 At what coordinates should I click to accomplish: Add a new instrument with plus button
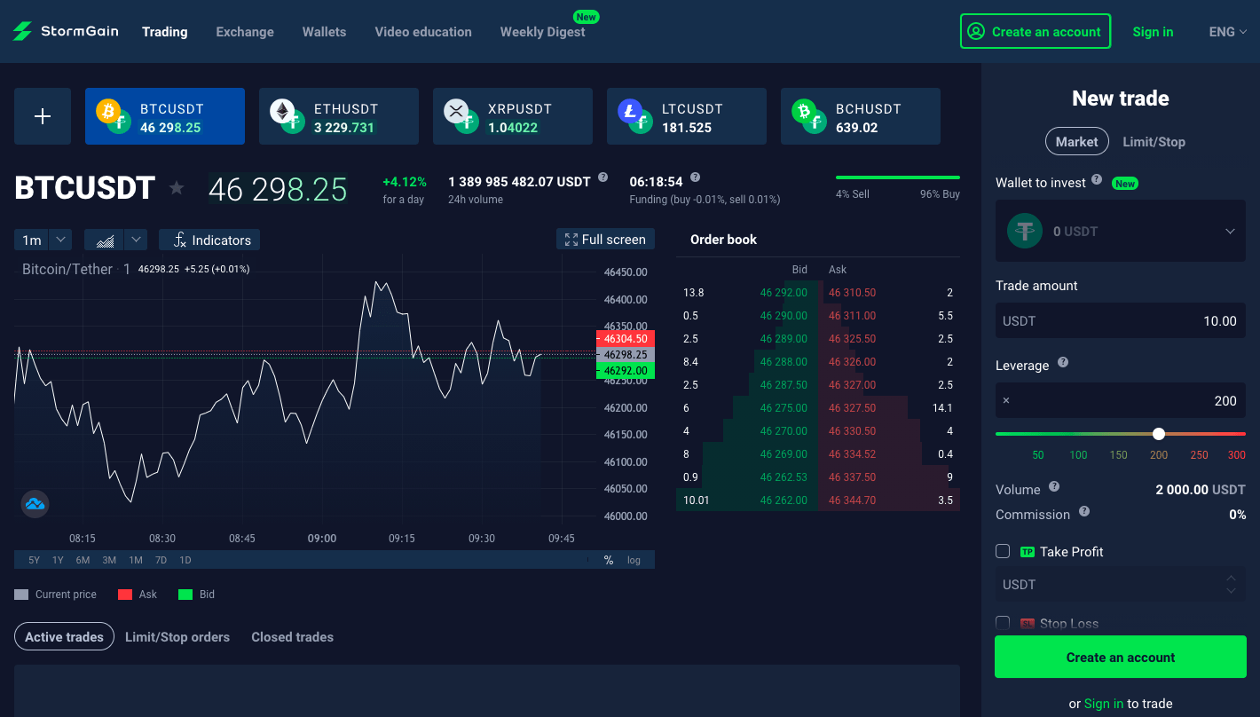click(x=43, y=116)
